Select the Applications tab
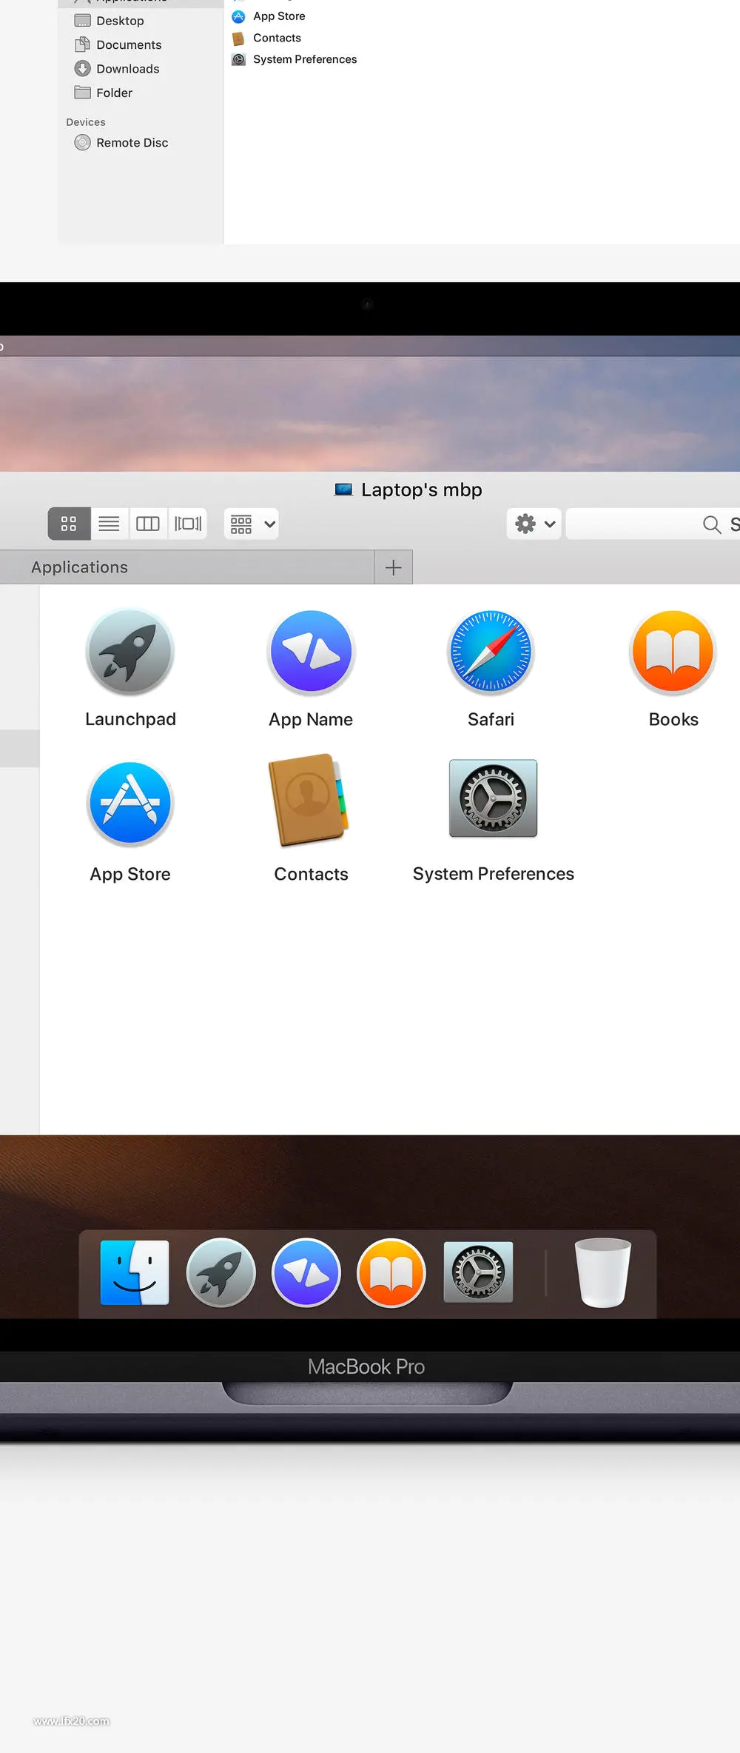 [x=186, y=567]
